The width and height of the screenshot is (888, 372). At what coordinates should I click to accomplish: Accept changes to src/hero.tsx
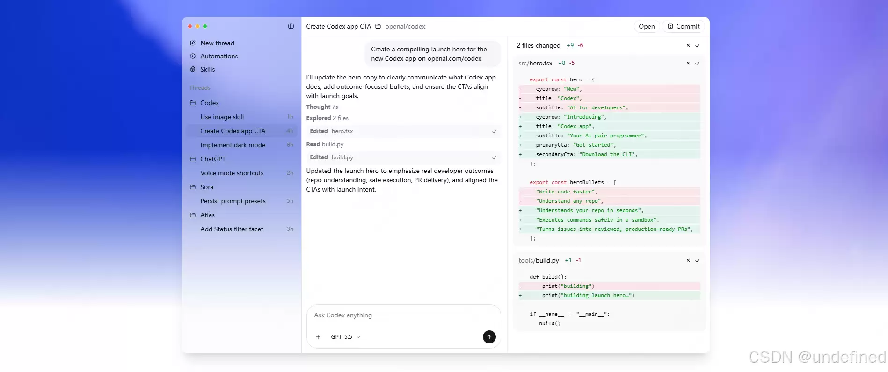coord(697,63)
